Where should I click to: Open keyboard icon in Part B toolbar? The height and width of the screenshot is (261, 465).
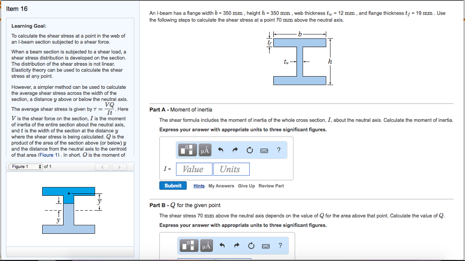[266, 246]
